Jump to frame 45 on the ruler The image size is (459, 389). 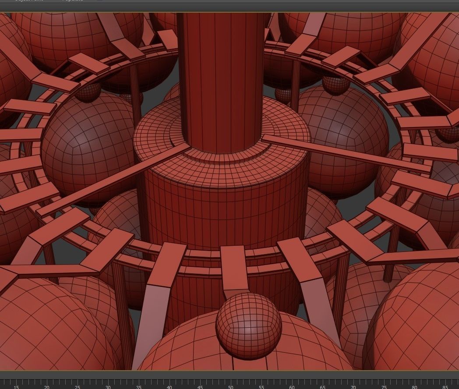(x=200, y=387)
